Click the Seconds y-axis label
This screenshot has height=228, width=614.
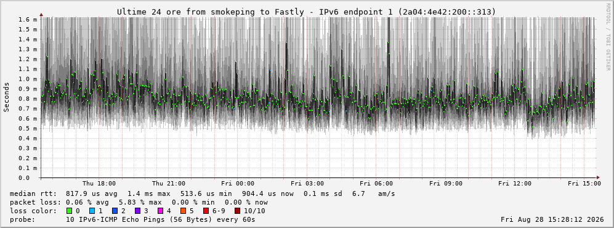point(7,97)
